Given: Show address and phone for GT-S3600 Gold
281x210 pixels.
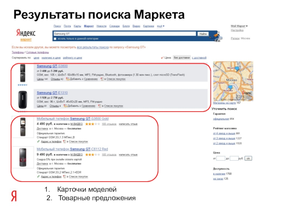Looking at the screenshot, I should [51, 141].
